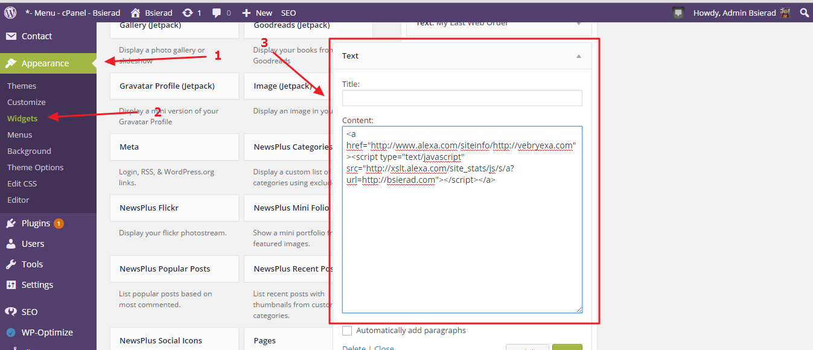Click the WP-Optimize checkmark icon

click(11, 332)
